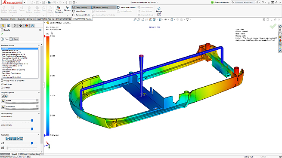Select Cooling Time result
This screenshot has width=282, height=158.
tap(6, 67)
